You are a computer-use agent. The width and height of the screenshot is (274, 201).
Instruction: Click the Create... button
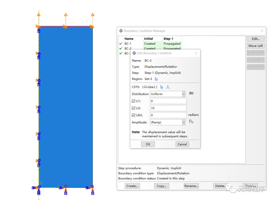[132, 186]
